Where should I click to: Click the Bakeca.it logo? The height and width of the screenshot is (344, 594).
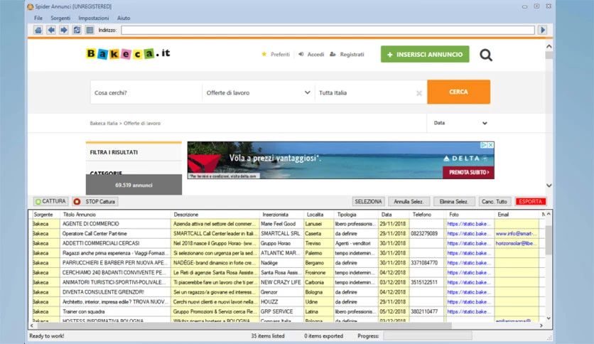pos(128,54)
